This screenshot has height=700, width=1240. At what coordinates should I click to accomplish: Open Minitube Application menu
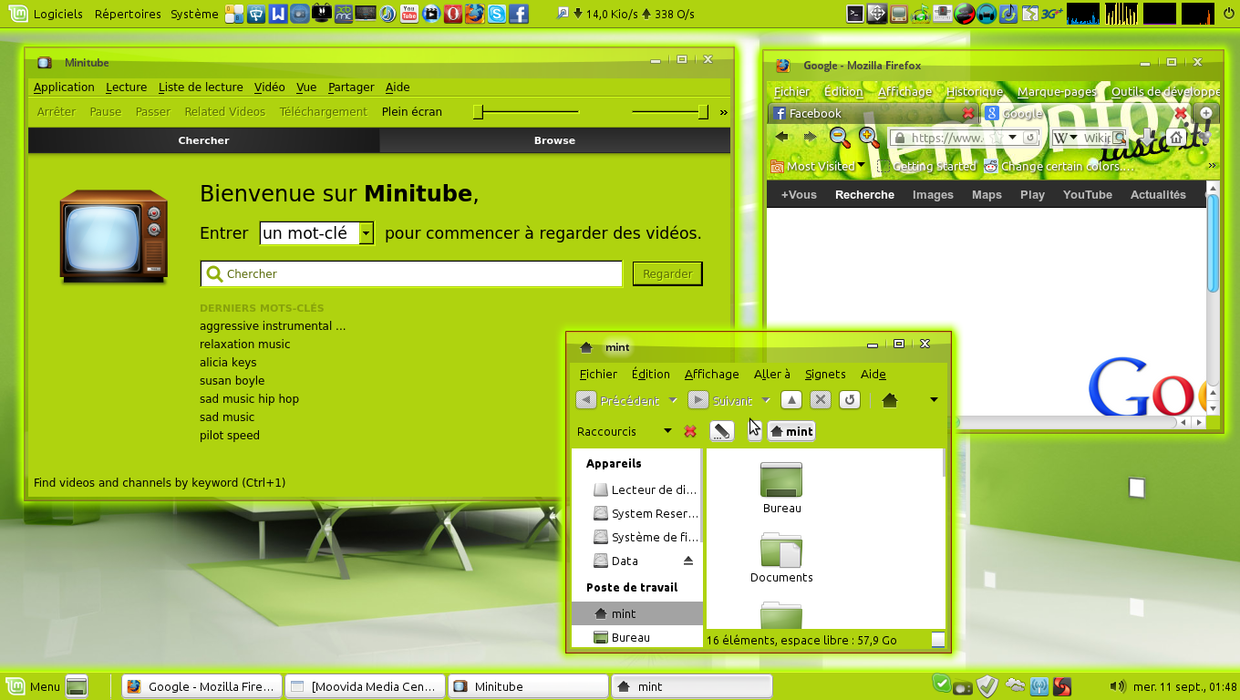[x=64, y=87]
